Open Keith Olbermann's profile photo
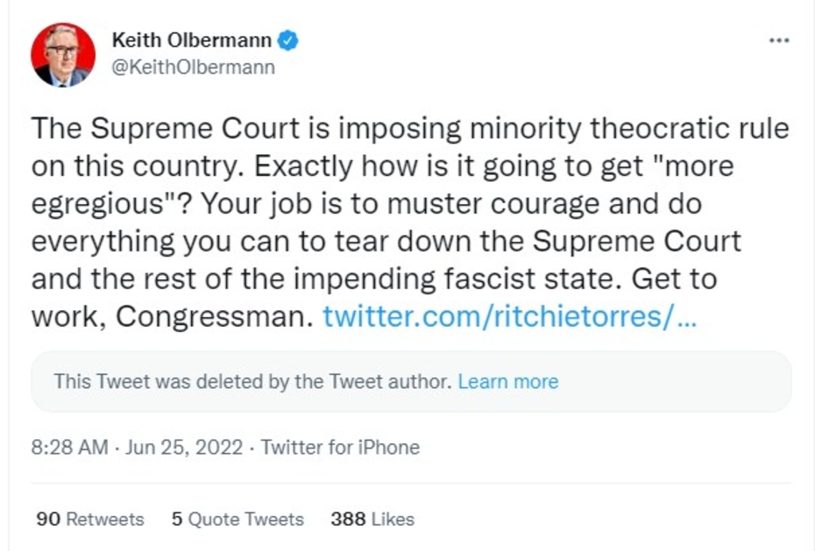Image resolution: width=815 pixels, height=551 pixels. pos(63,54)
